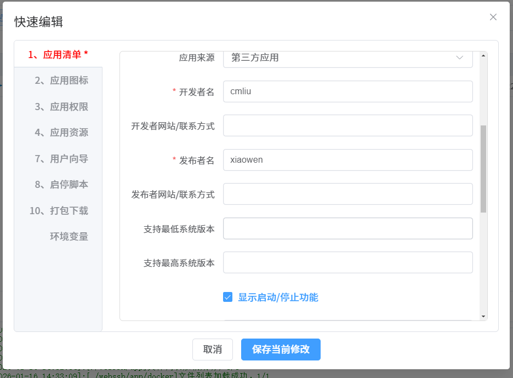
Task: Open the 应用图标 tab
Action: [61, 81]
